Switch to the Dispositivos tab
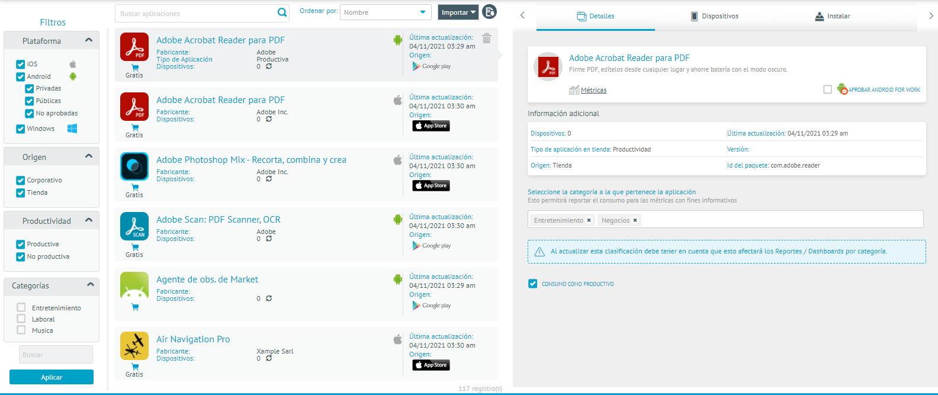This screenshot has width=938, height=395. 714,16
